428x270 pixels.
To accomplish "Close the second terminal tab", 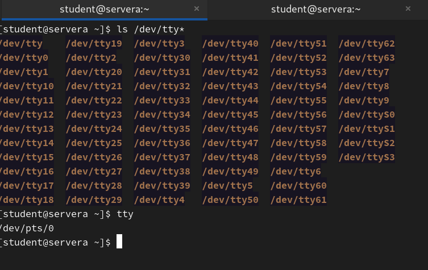I will (408, 9).
